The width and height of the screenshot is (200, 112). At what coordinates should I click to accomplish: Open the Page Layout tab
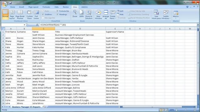(x=33, y=7)
